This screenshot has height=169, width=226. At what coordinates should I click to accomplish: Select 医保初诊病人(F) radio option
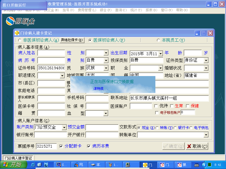point(90,40)
